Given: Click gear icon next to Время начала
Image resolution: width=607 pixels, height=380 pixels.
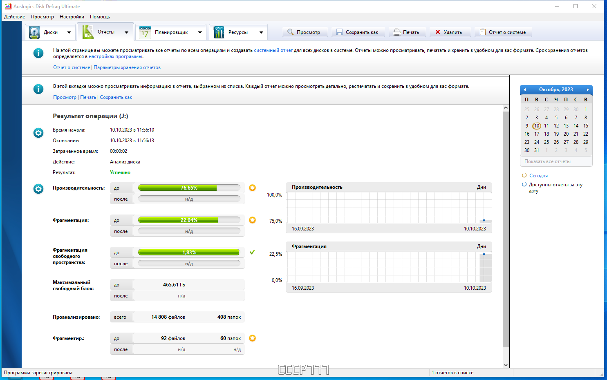Looking at the screenshot, I should [38, 133].
